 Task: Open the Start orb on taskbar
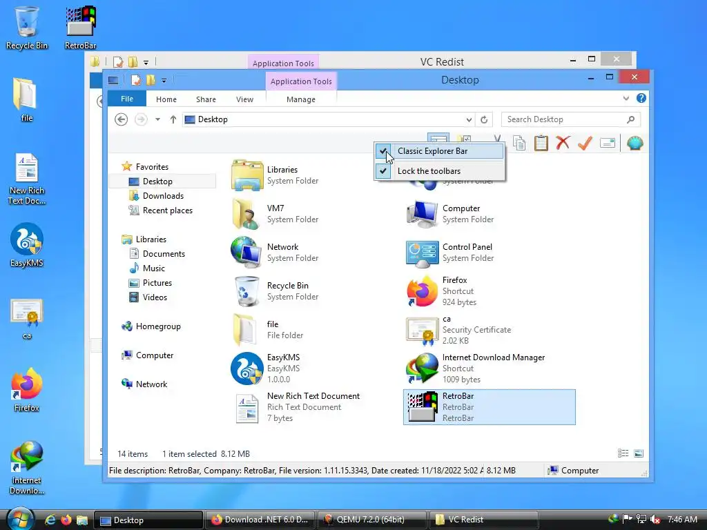(x=20, y=519)
